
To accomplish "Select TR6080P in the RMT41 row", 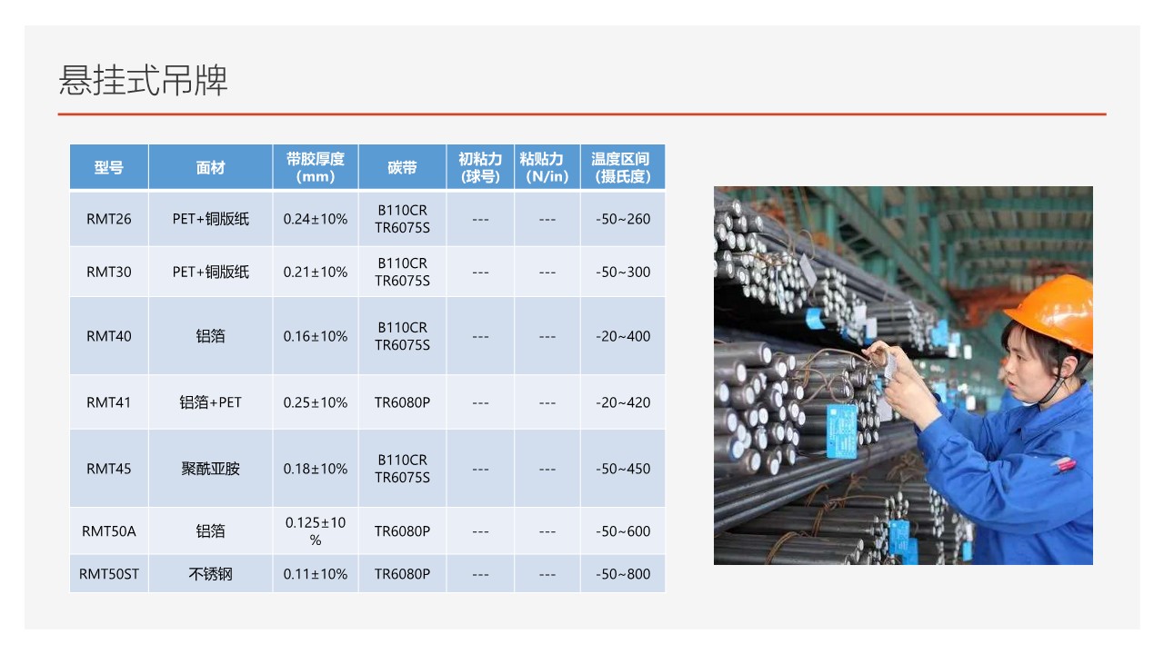I will [402, 402].
